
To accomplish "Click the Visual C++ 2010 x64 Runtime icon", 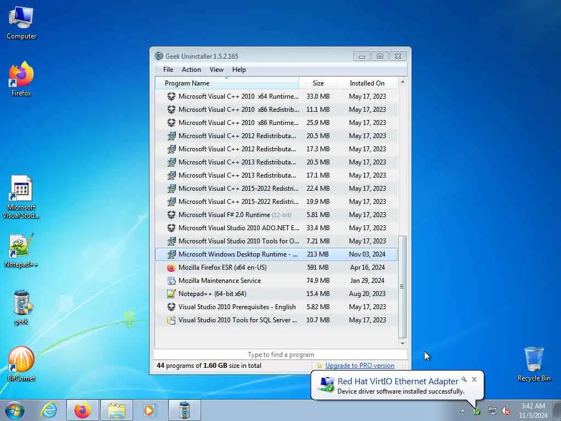I will pyautogui.click(x=171, y=96).
